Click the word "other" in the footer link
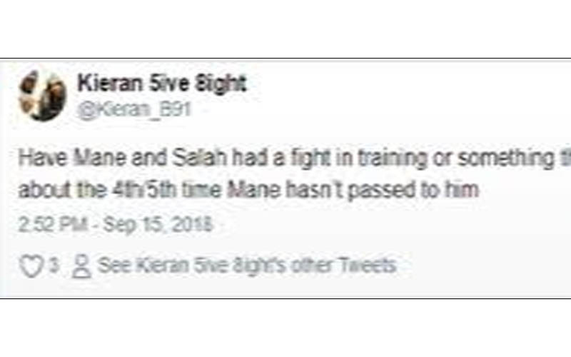Image resolution: width=571 pixels, height=357 pixels. (x=313, y=266)
